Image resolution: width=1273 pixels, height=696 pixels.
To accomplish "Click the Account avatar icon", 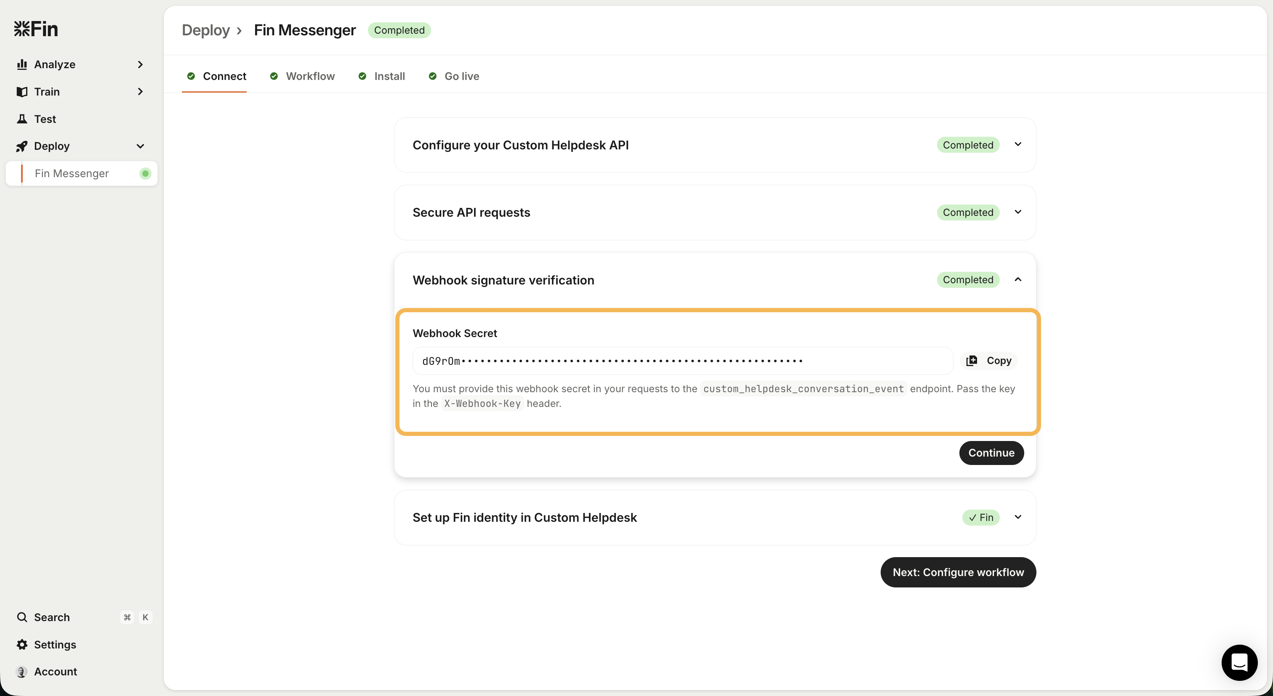I will point(22,671).
